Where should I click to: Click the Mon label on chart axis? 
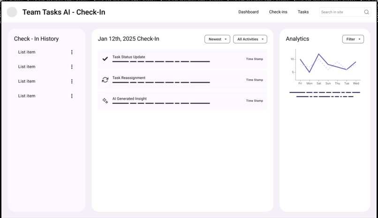click(310, 83)
